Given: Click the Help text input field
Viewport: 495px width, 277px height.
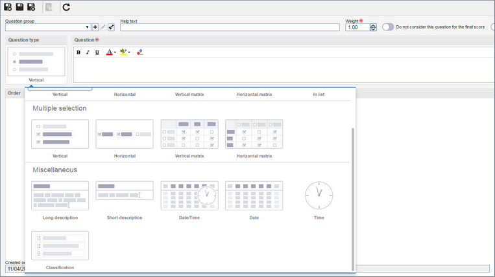Looking at the screenshot, I should pos(230,27).
